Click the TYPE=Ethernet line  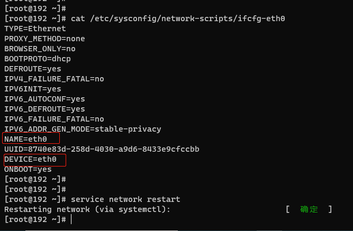click(x=35, y=29)
